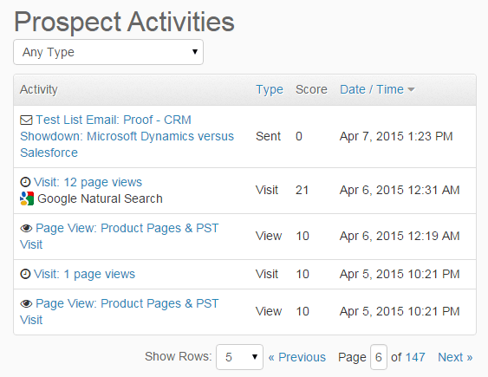Image resolution: width=488 pixels, height=377 pixels.
Task: Open the Visit: 1 page views link
Action: point(84,274)
